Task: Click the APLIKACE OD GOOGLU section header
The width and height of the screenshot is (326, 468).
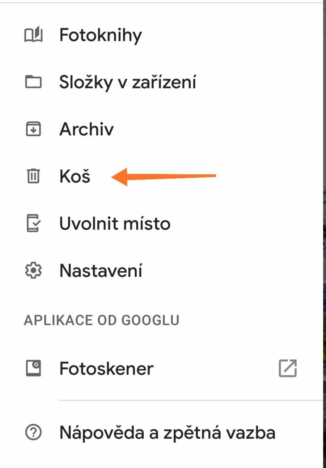Action: [x=102, y=321]
